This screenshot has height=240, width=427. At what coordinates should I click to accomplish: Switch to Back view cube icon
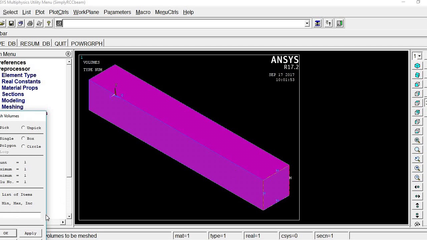(x=417, y=112)
